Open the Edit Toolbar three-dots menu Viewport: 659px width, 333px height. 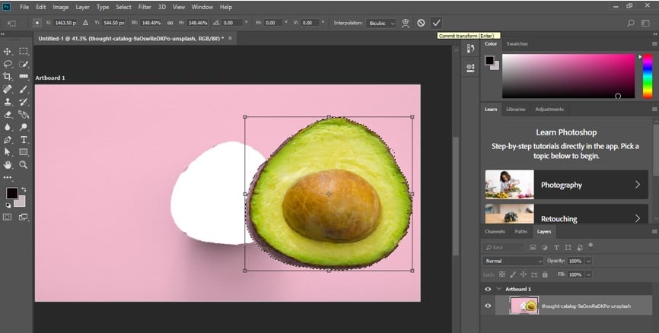point(8,178)
